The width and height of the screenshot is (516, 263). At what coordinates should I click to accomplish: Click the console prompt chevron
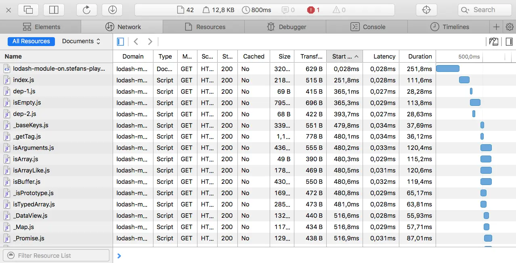[x=119, y=256]
